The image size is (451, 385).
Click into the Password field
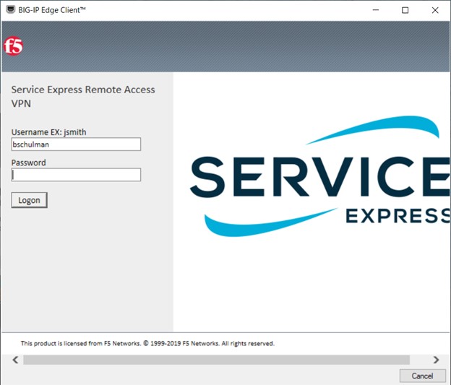76,175
